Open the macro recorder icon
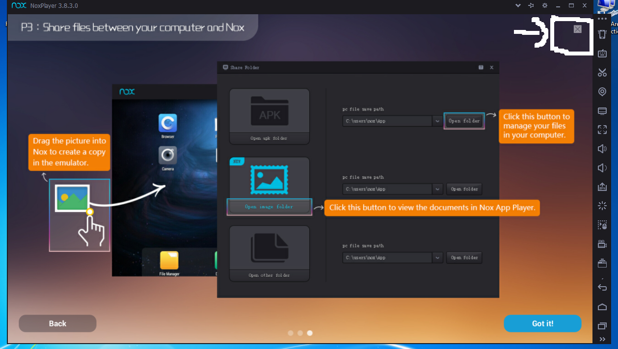This screenshot has height=349, width=618. click(x=602, y=225)
